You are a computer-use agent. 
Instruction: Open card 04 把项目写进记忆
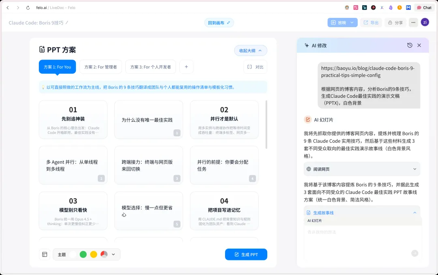click(x=224, y=211)
